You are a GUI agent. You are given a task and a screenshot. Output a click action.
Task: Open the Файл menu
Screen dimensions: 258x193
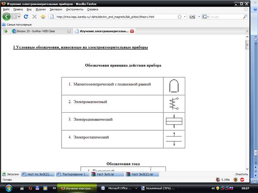6,9
